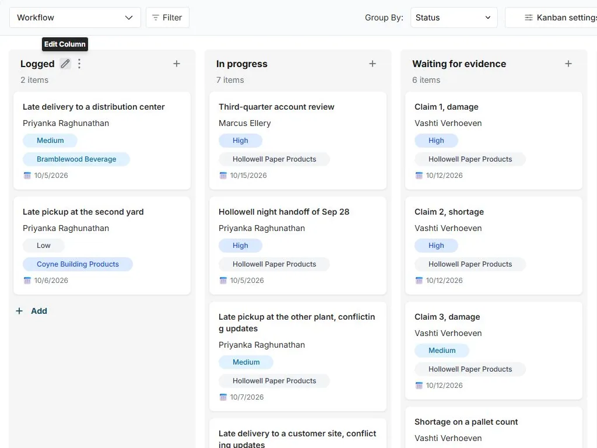Click Medium tag on Late pickup other plant card
Image resolution: width=597 pixels, height=448 pixels.
246,362
